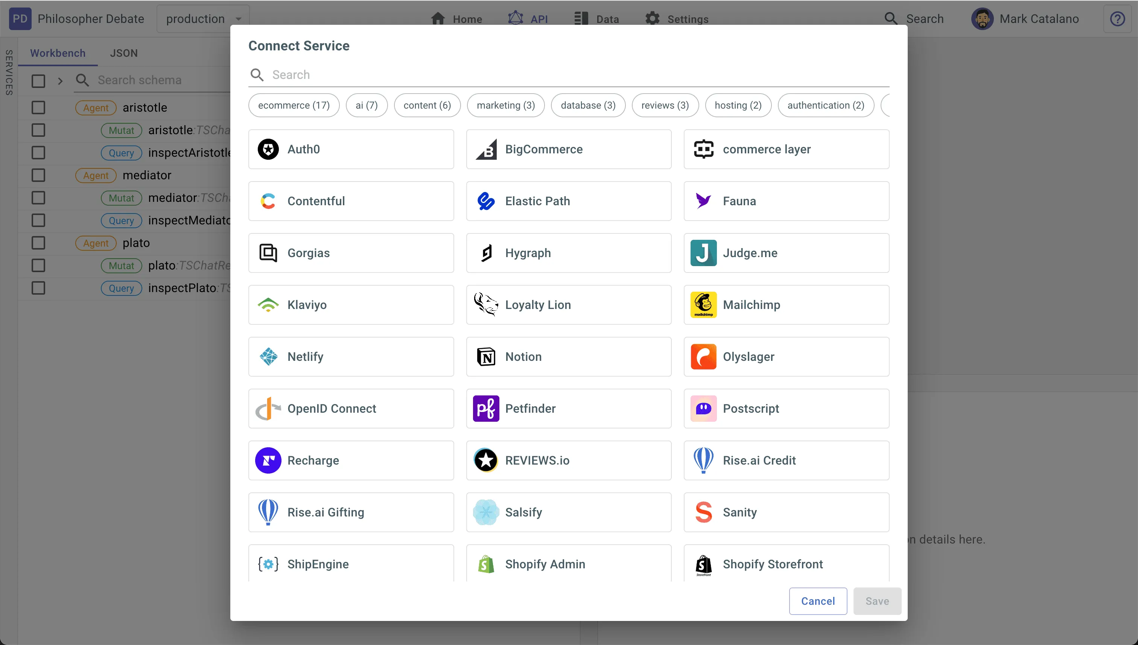Click the Rise.ai Credit balloon icon
This screenshot has height=645, width=1138.
[x=703, y=460]
